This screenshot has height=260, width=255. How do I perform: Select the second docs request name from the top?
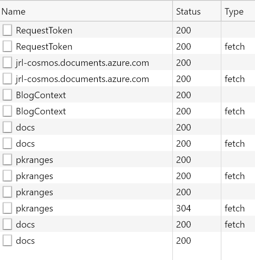pyautogui.click(x=25, y=144)
